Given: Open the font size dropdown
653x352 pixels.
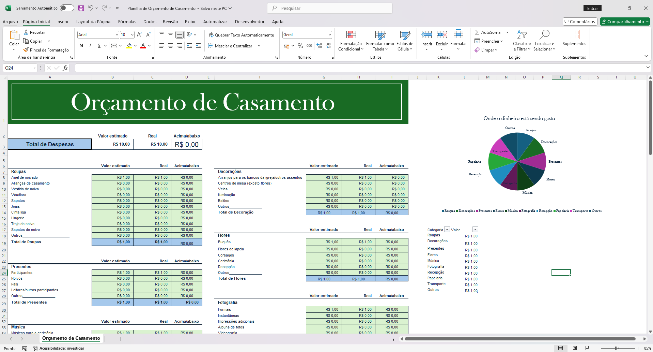Looking at the screenshot, I should coord(133,35).
